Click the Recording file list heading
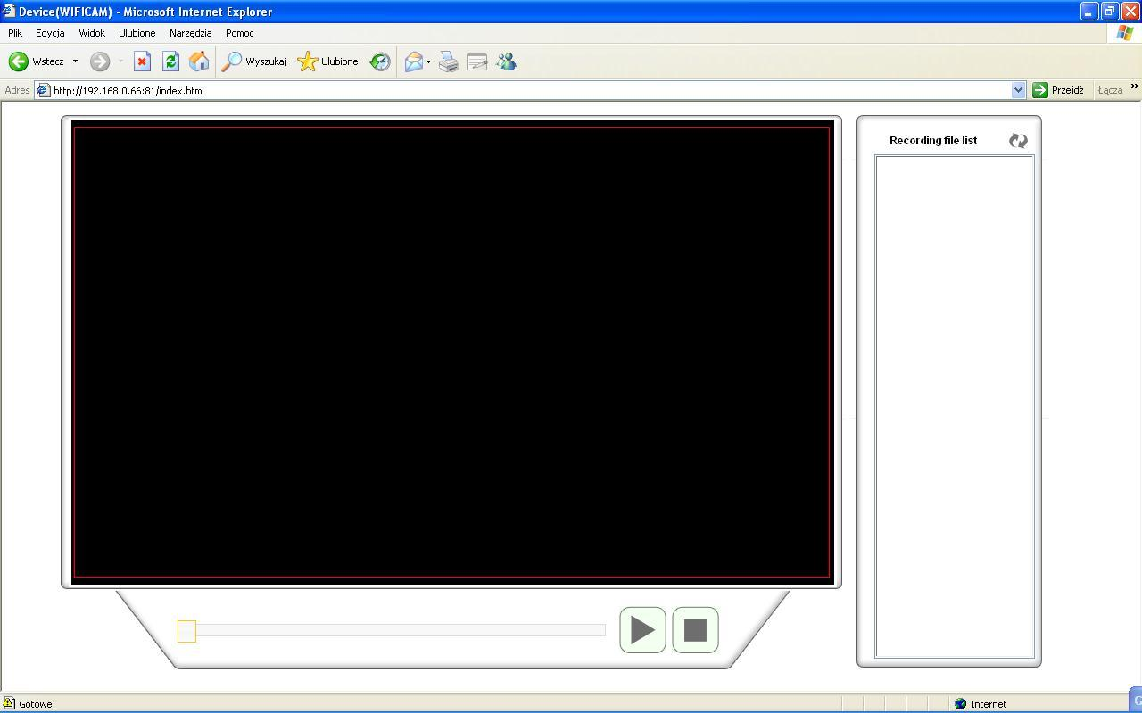 pyautogui.click(x=933, y=141)
